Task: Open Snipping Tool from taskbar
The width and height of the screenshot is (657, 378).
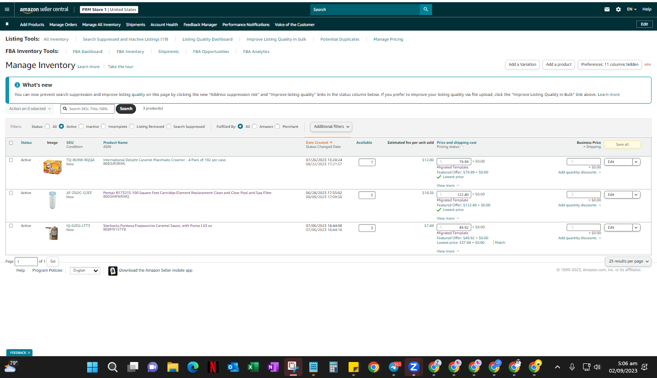Action: (293, 367)
